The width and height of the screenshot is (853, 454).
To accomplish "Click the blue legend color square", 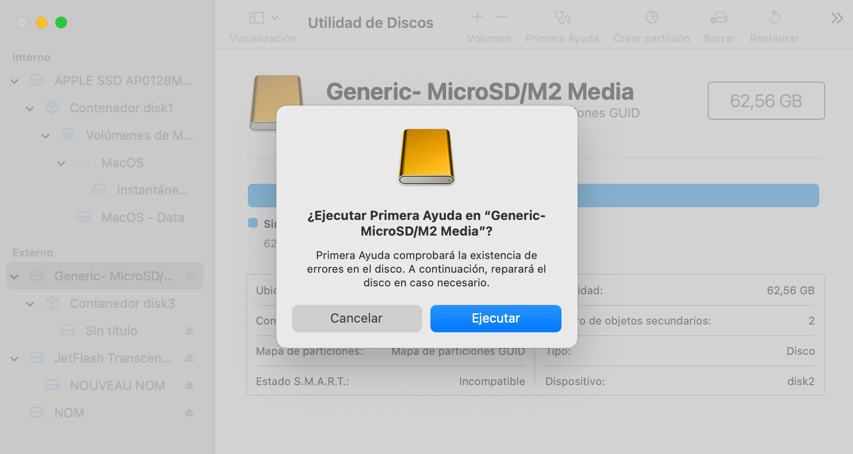I will point(253,223).
